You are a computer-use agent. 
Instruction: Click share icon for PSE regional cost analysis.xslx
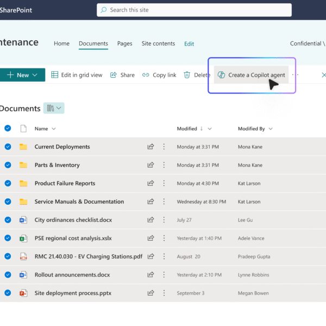click(151, 238)
